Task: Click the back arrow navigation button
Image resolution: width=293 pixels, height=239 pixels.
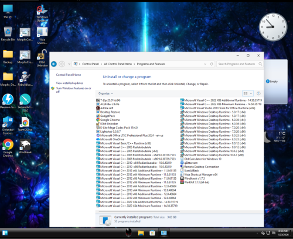Action: click(54, 64)
